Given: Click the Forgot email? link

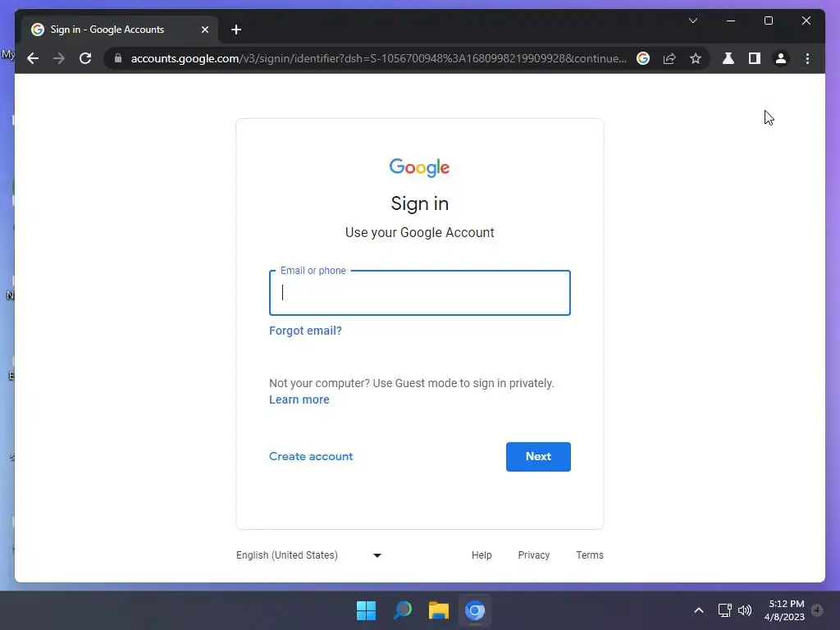Looking at the screenshot, I should coord(305,331).
